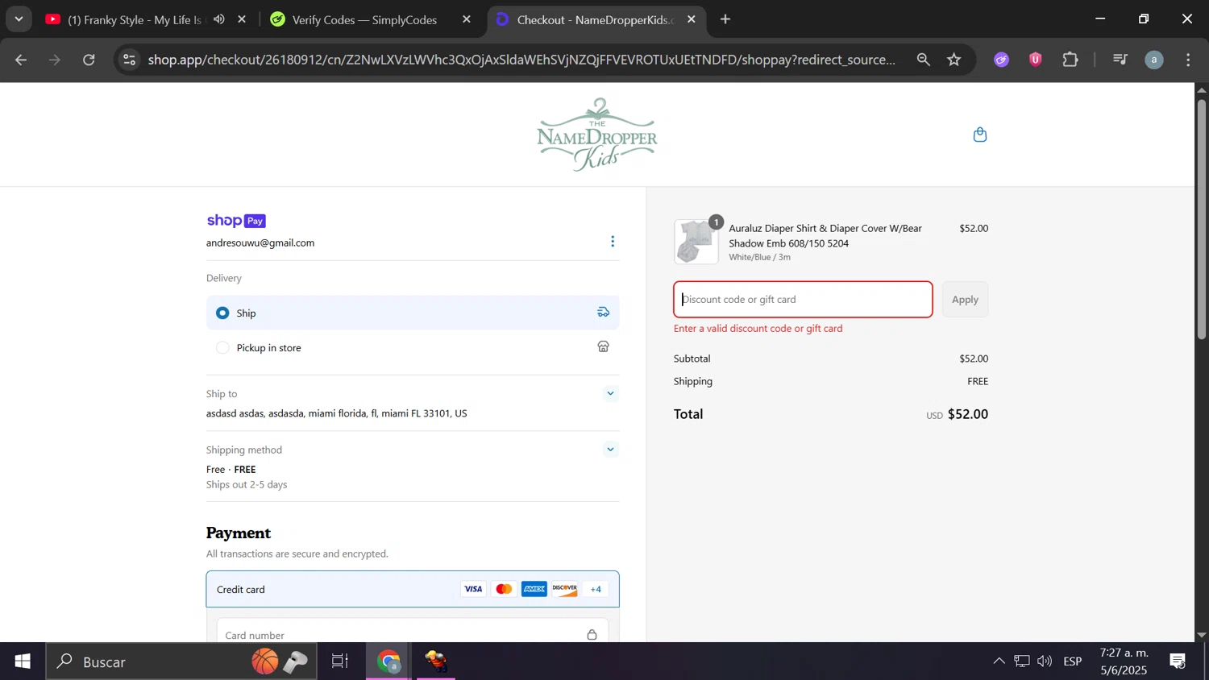Screen dimensions: 1209x680
Task: Open the shield extension icon
Action: click(1036, 60)
